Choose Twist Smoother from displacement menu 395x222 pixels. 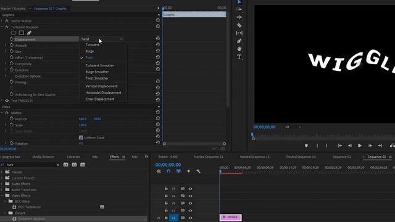coord(97,78)
